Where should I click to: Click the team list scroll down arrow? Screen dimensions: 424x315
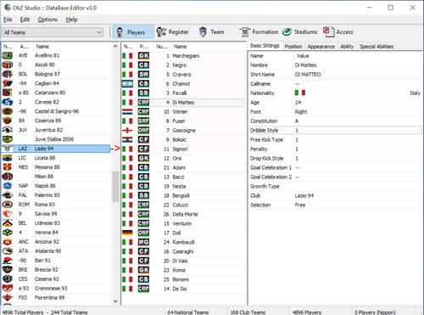pyautogui.click(x=115, y=301)
